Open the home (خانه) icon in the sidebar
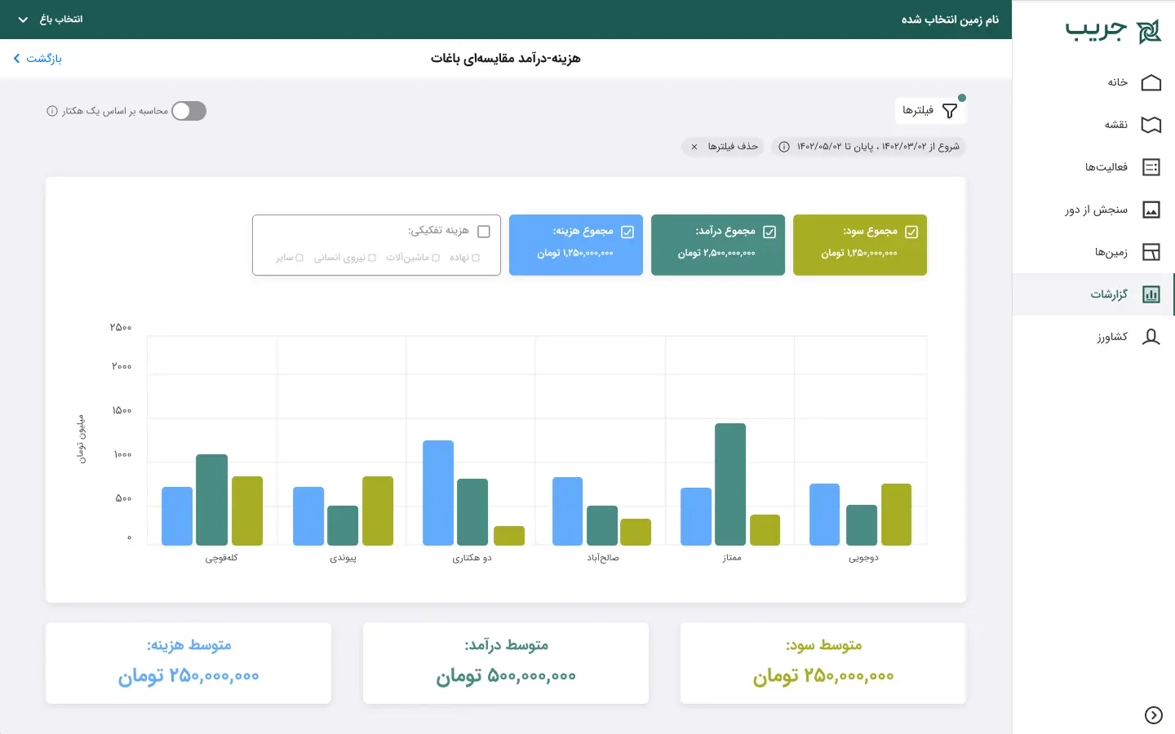 click(x=1151, y=82)
